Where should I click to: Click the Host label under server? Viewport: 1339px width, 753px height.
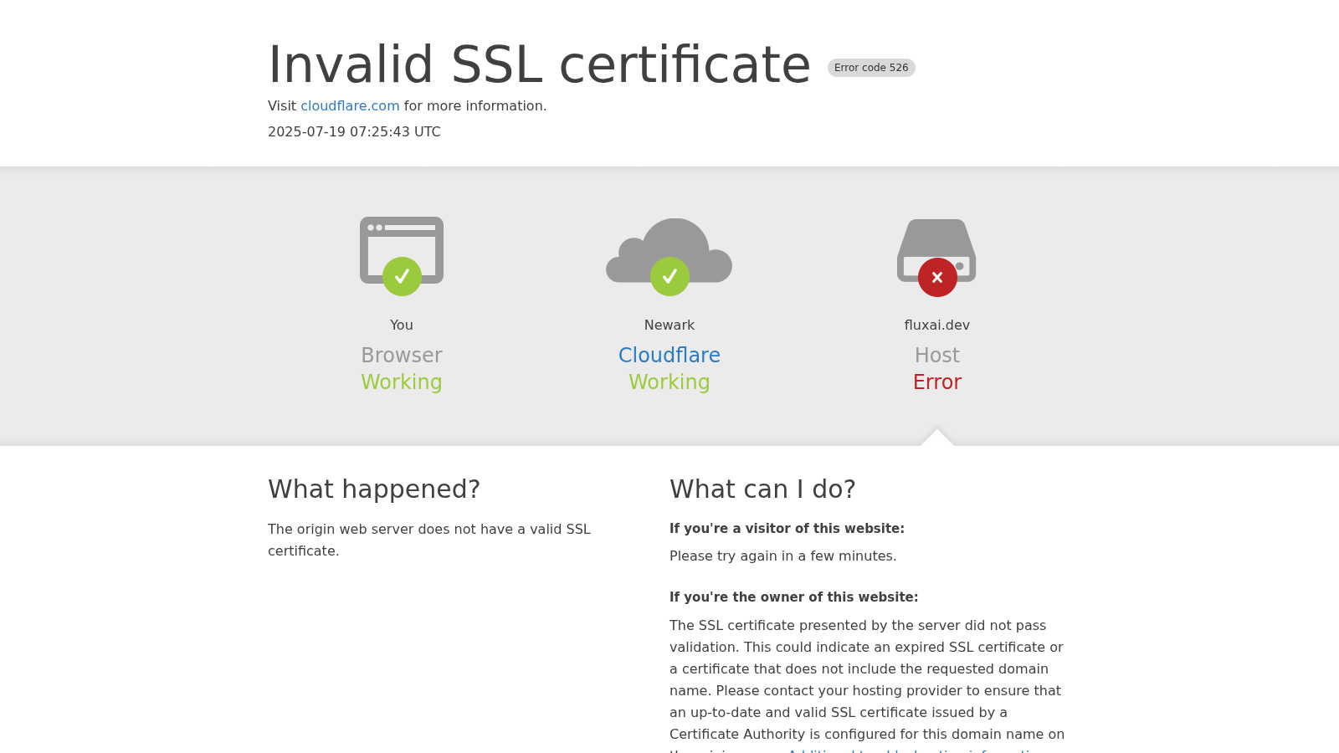[x=937, y=356]
